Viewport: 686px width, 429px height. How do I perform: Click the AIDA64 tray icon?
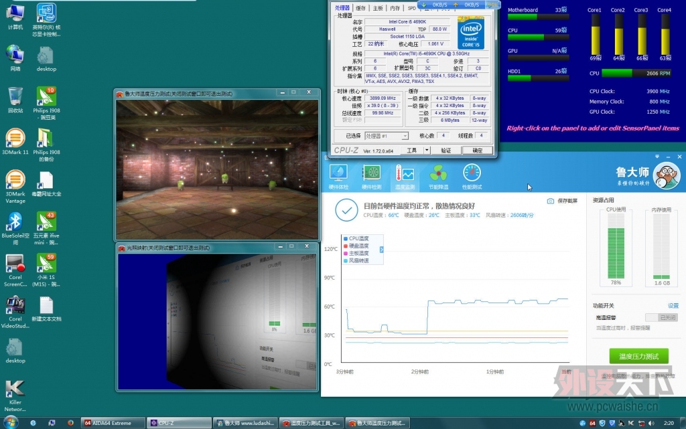(x=592, y=423)
